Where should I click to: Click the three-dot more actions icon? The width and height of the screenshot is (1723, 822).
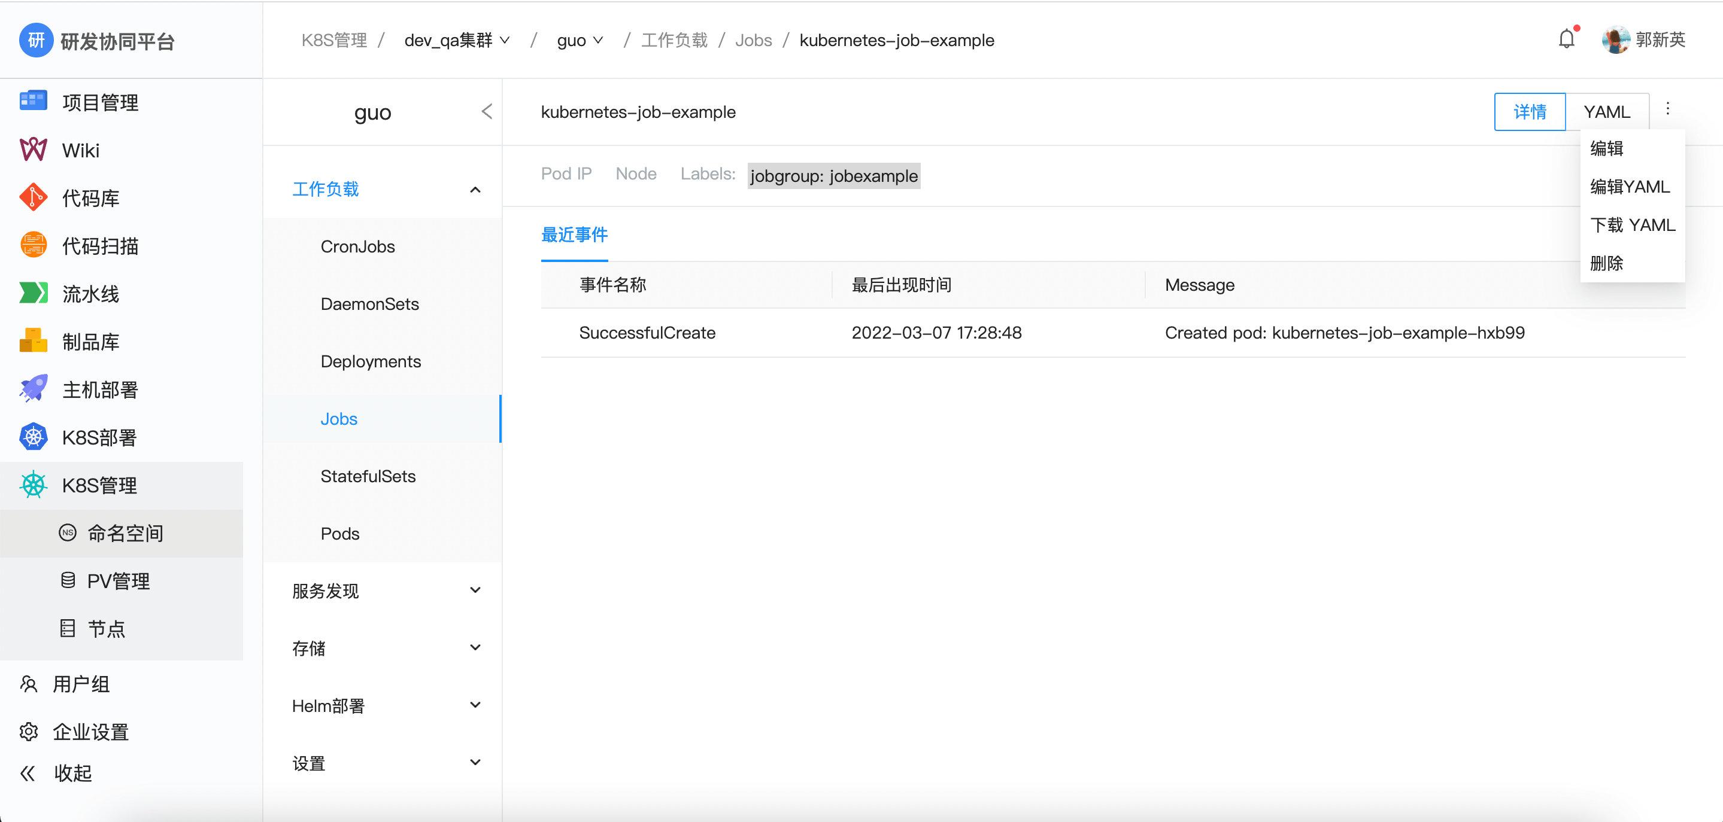[1667, 109]
